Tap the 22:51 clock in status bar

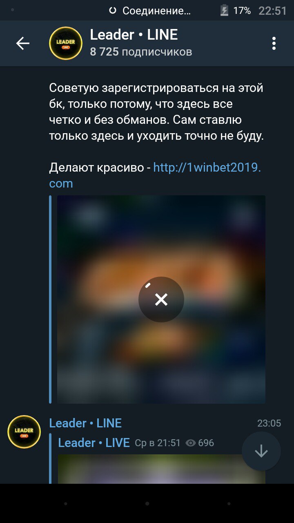pyautogui.click(x=273, y=11)
